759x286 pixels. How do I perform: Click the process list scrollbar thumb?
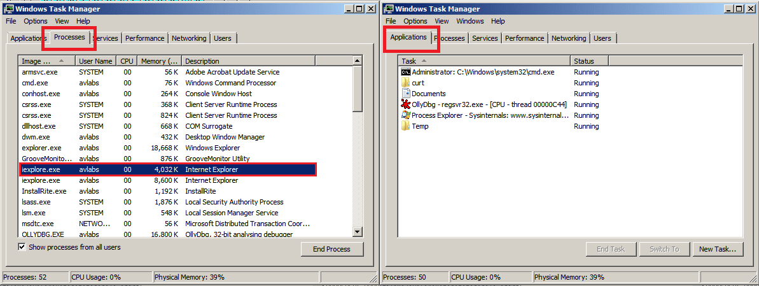tap(358, 89)
